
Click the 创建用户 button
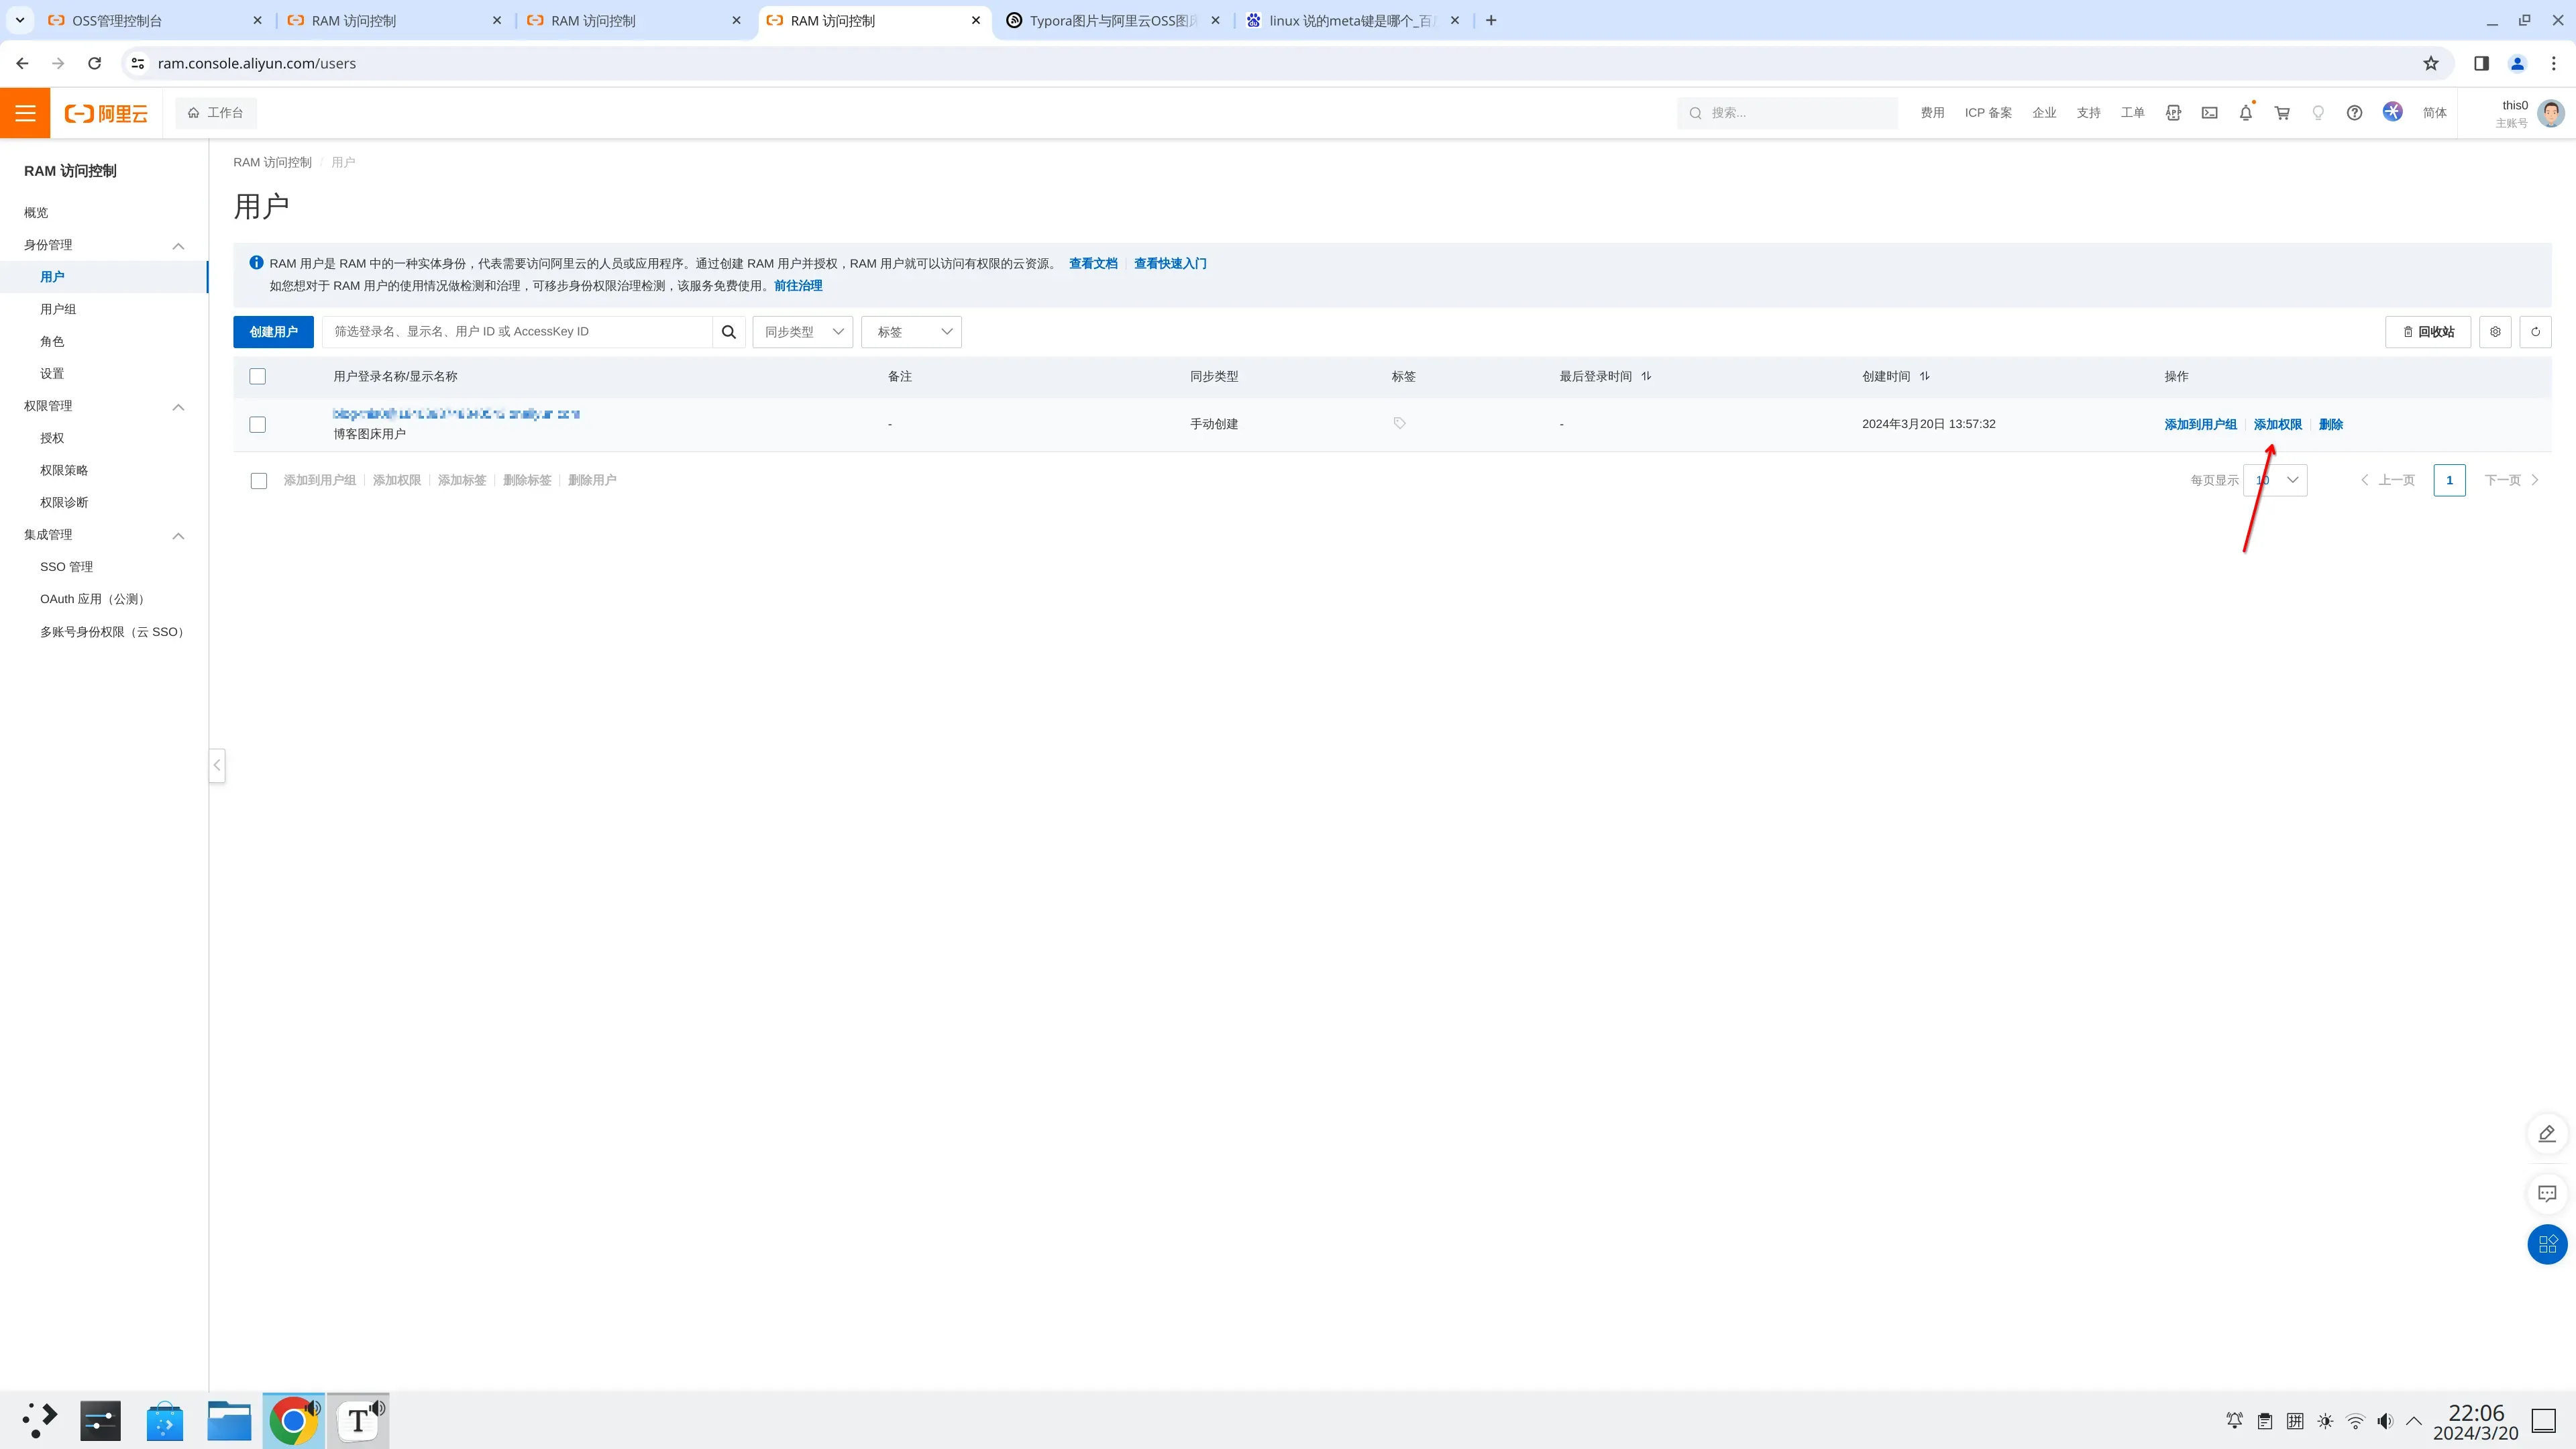(x=273, y=332)
